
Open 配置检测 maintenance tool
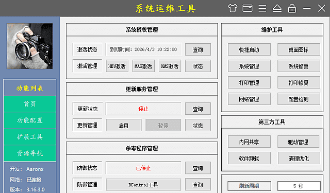click(299, 99)
